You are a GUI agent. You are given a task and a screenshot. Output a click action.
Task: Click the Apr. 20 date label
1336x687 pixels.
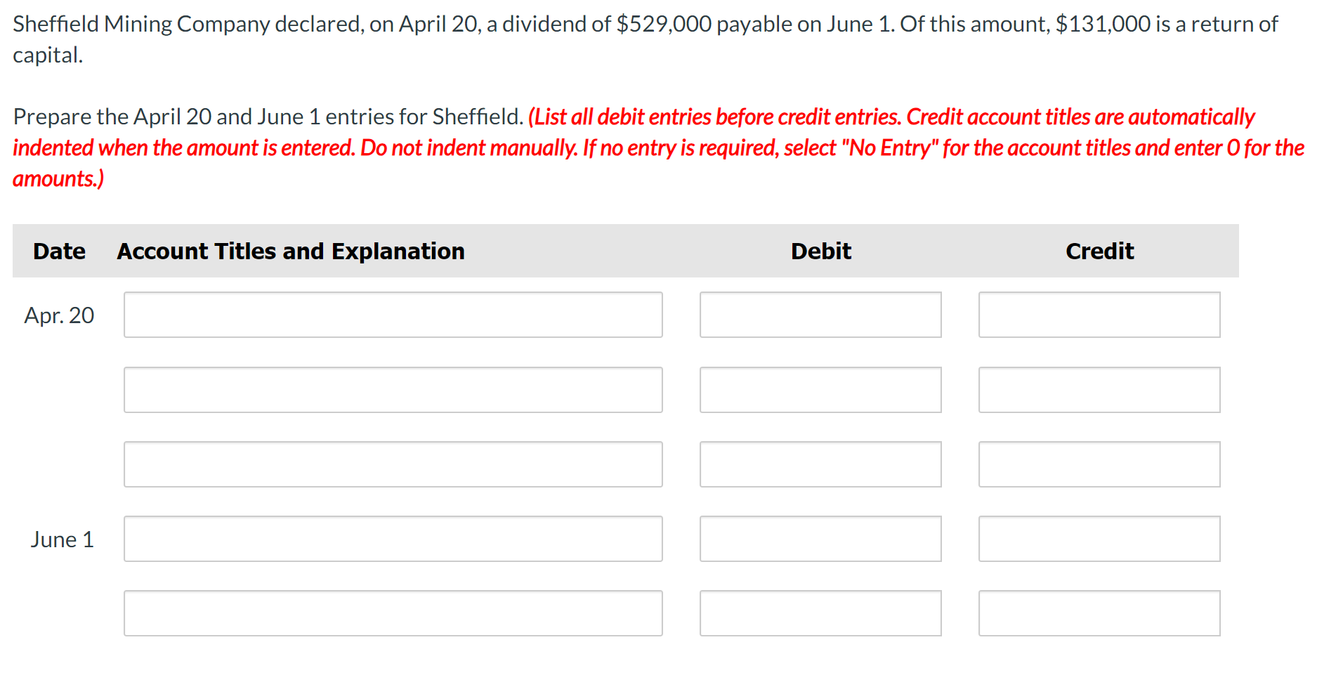coord(59,315)
